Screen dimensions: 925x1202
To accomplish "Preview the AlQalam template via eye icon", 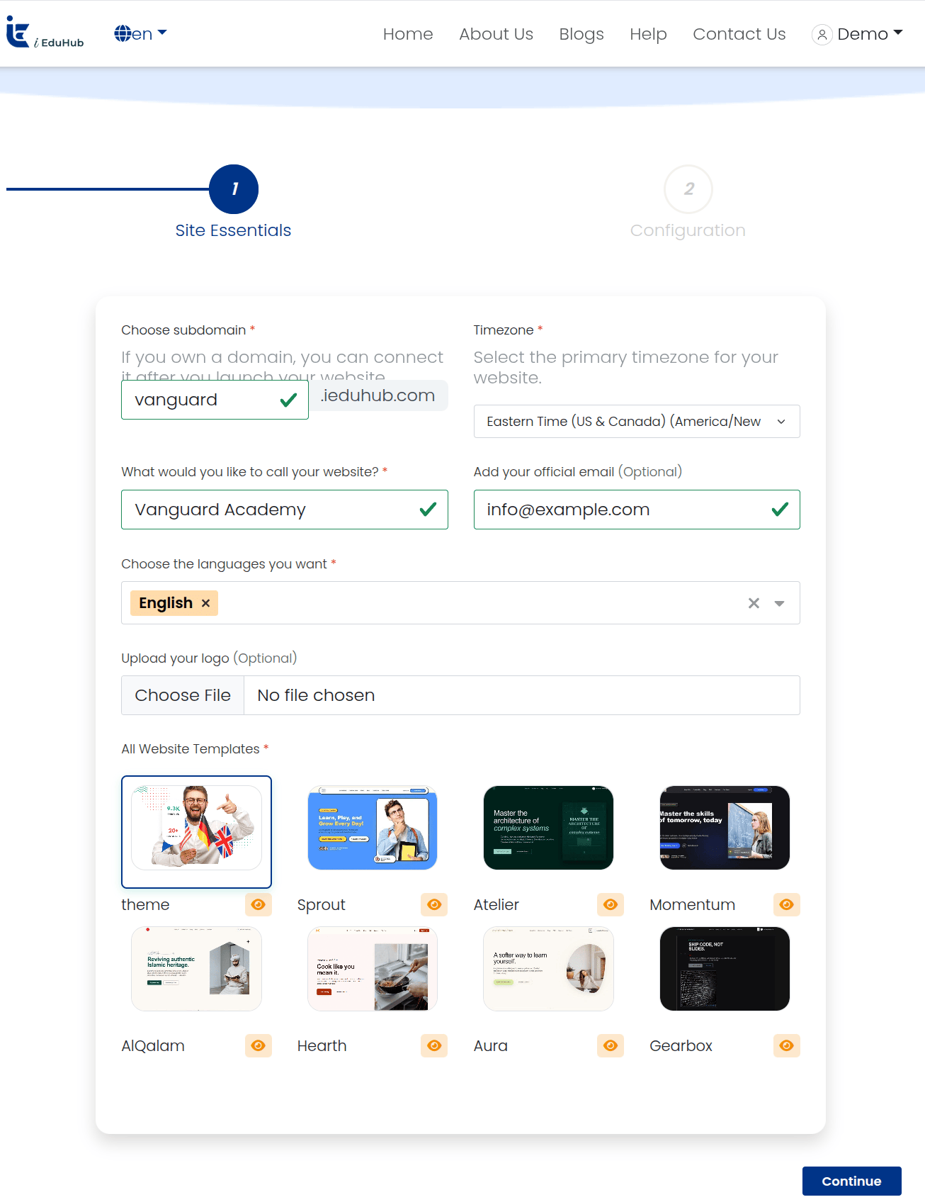I will 259,1045.
